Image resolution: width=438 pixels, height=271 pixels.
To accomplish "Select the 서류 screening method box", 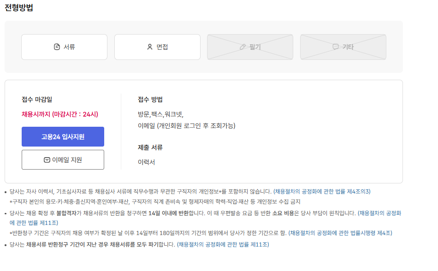I will pyautogui.click(x=64, y=47).
